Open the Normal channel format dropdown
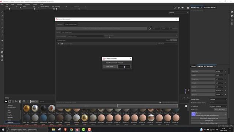 pos(219,91)
